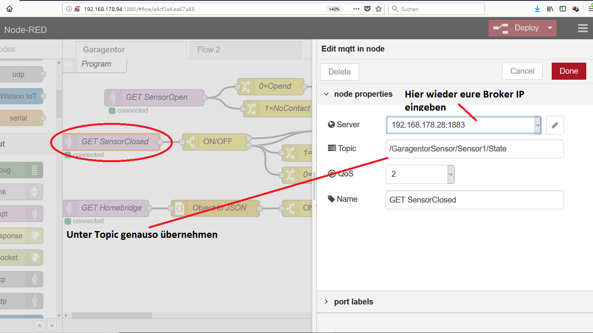Open the Firefox downloads arrow icon
This screenshot has width=593, height=333.
pos(537,9)
